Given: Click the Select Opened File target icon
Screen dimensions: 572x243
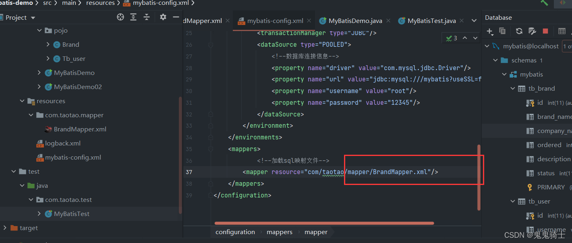Looking at the screenshot, I should pyautogui.click(x=120, y=17).
